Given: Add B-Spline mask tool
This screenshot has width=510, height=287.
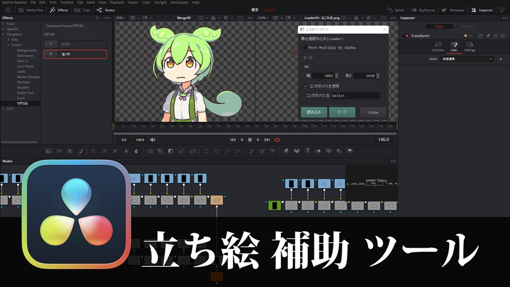Looking at the screenshot, I should click(x=238, y=151).
